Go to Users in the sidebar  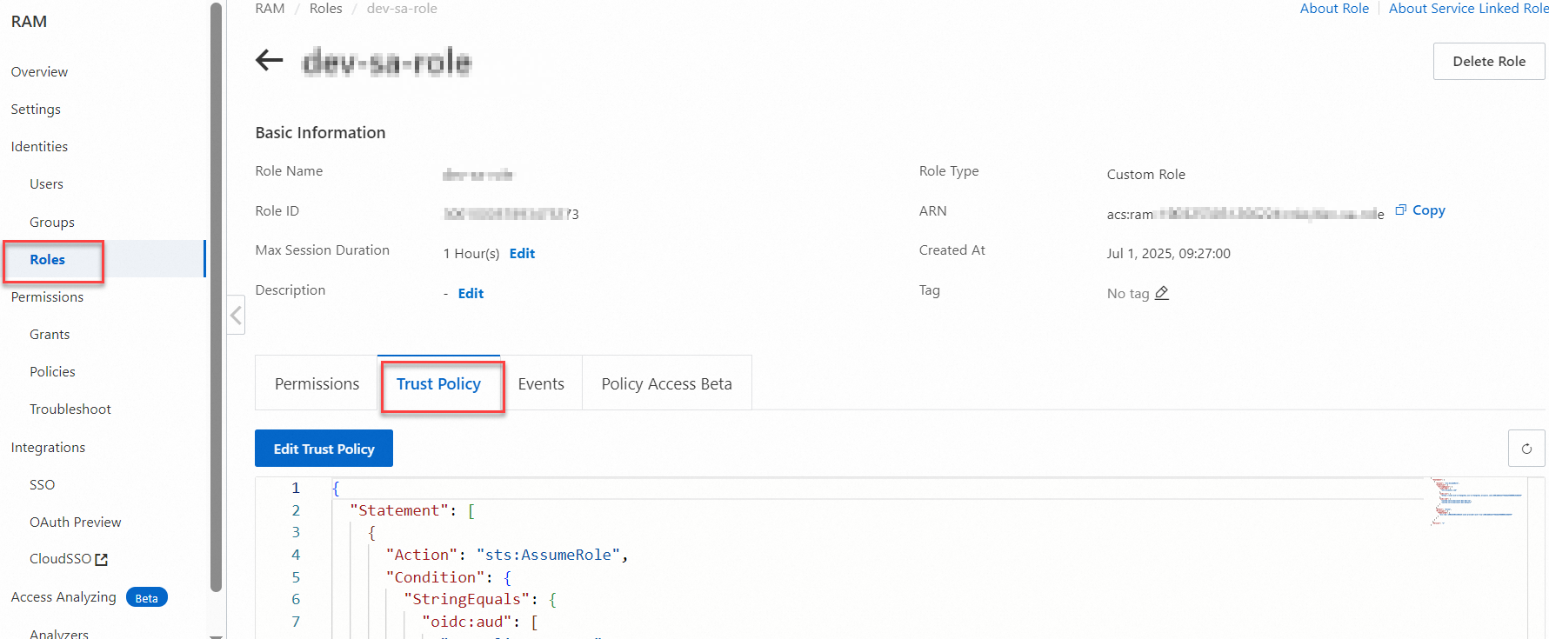pos(46,184)
